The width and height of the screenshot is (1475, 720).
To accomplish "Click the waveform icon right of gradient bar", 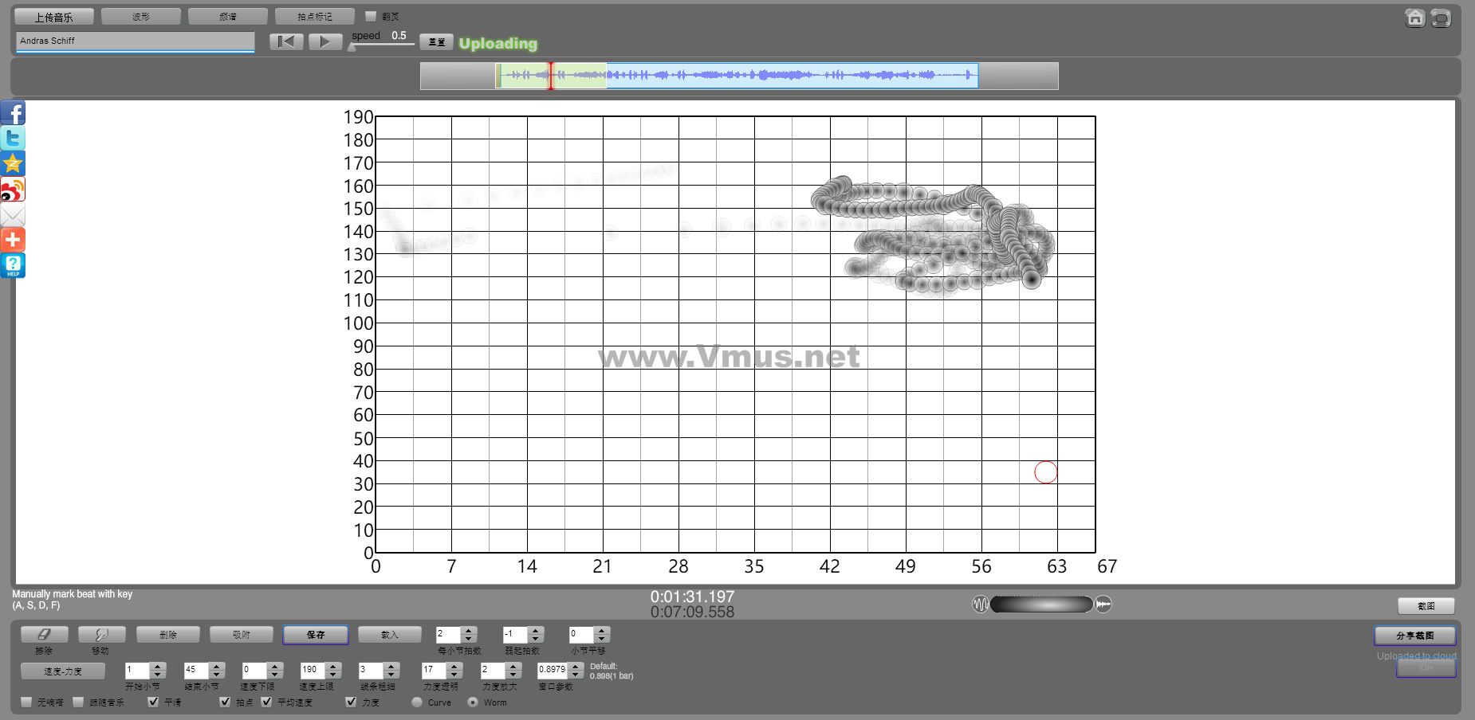I will pos(1103,605).
